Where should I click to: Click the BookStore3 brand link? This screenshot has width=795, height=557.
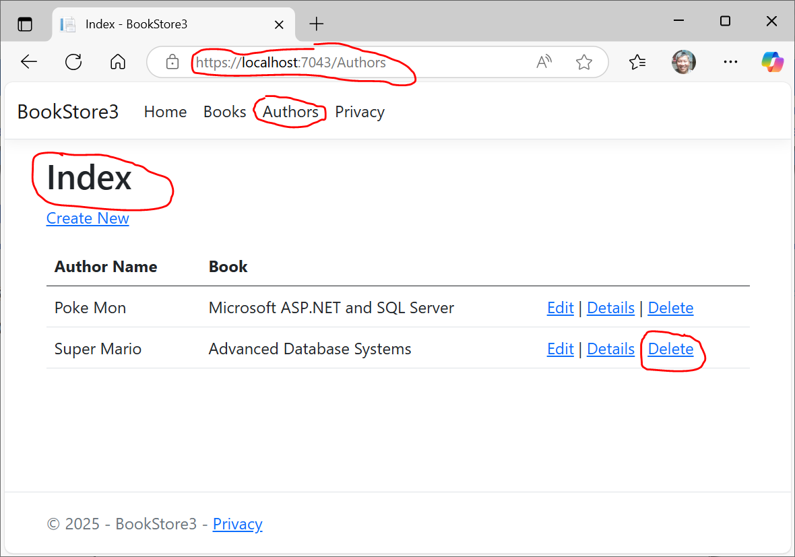(x=68, y=112)
